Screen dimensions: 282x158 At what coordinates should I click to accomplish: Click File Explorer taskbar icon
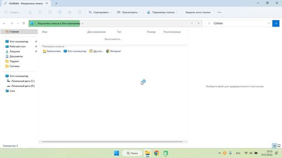tap(148, 153)
